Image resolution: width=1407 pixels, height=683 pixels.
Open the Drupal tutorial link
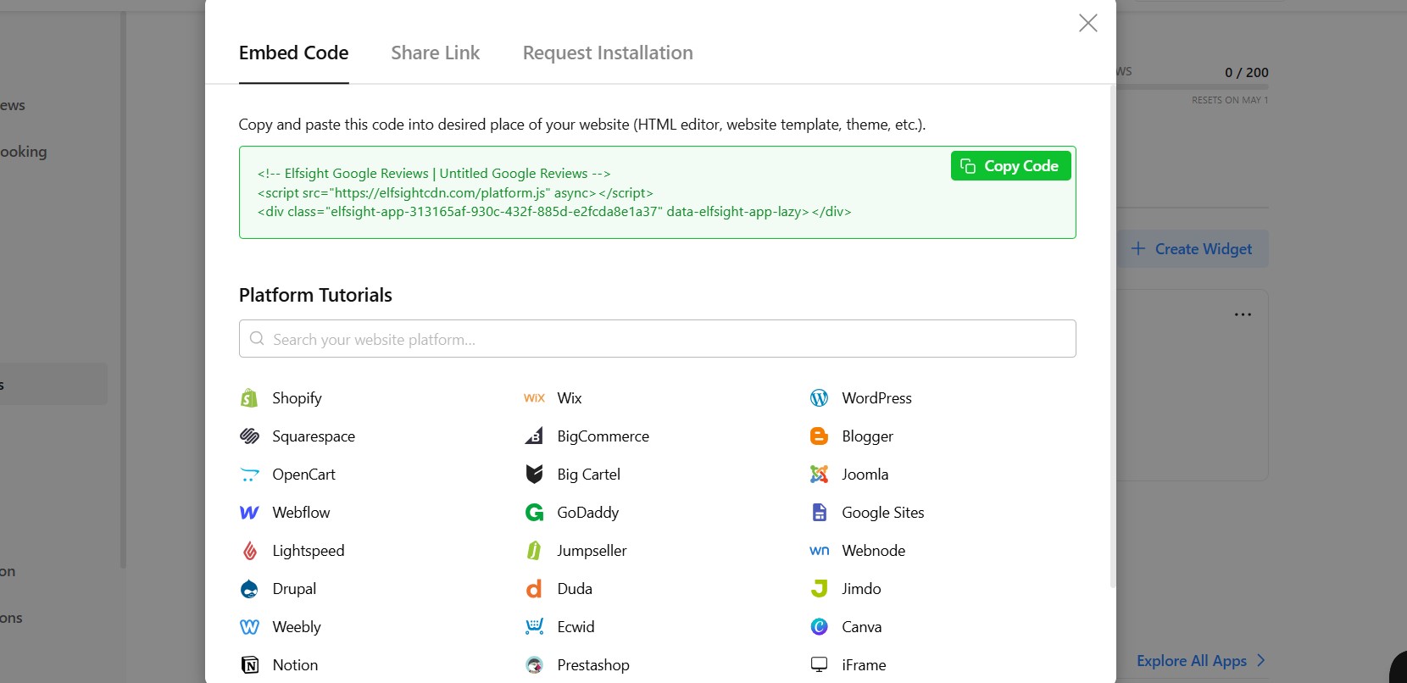[x=294, y=589]
